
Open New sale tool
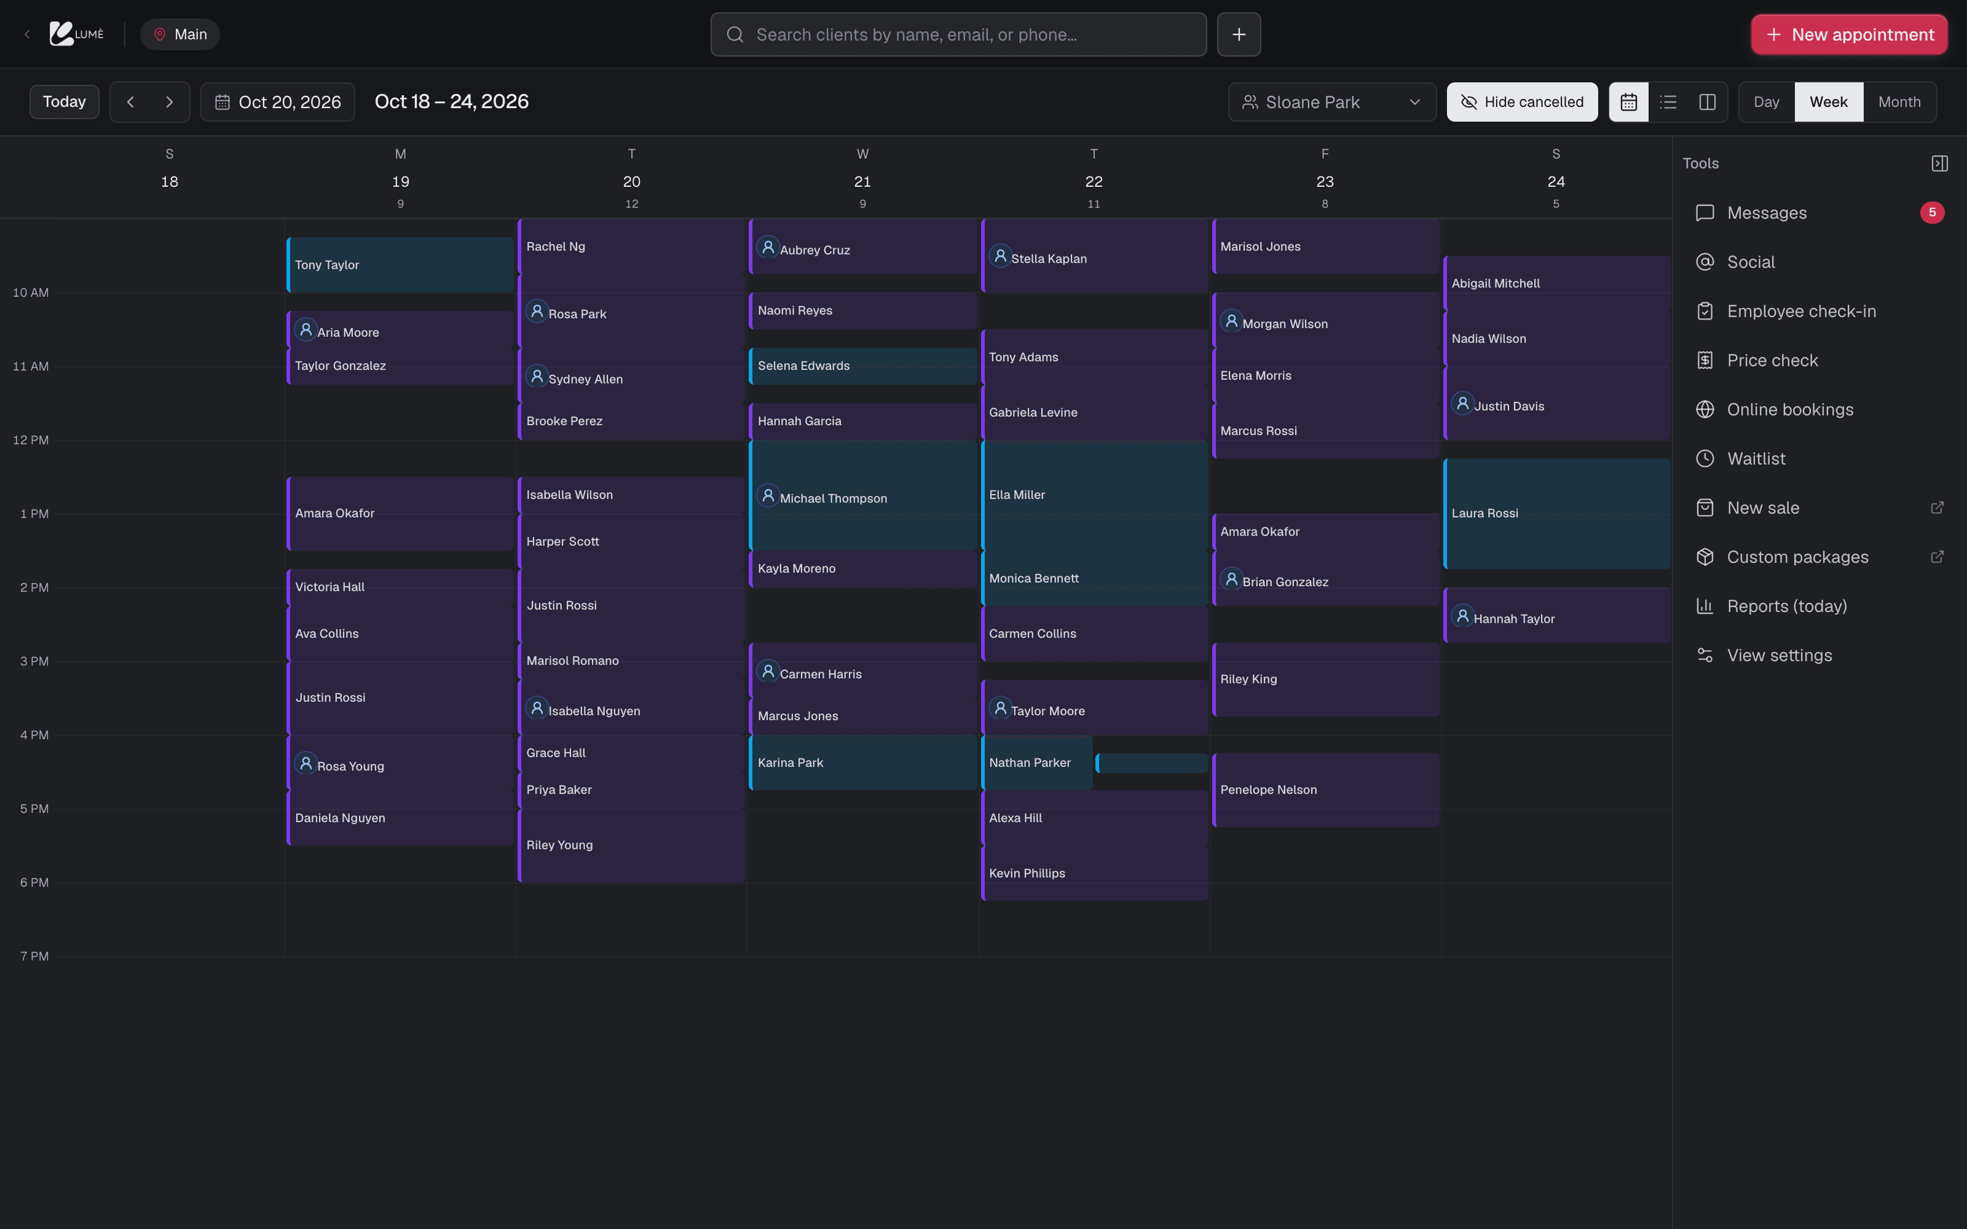pos(1819,508)
